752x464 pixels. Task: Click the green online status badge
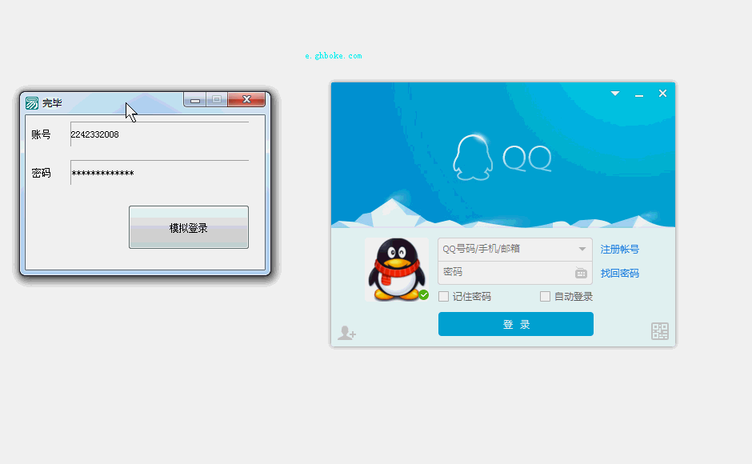pos(423,295)
